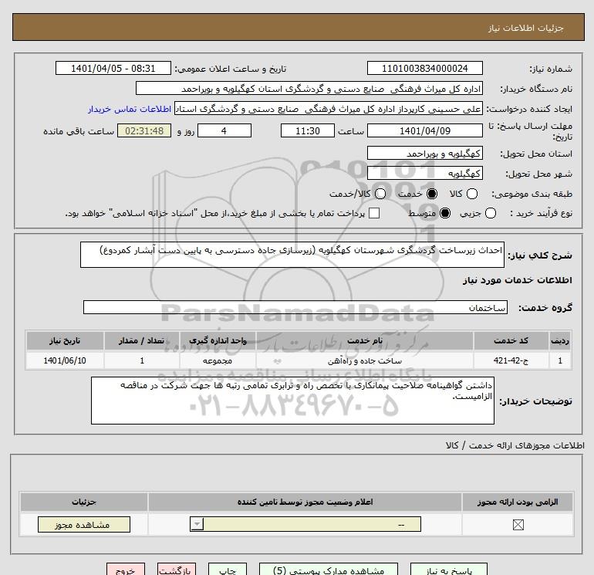Click the general need description text box
594x575 pixels.
[x=292, y=255]
